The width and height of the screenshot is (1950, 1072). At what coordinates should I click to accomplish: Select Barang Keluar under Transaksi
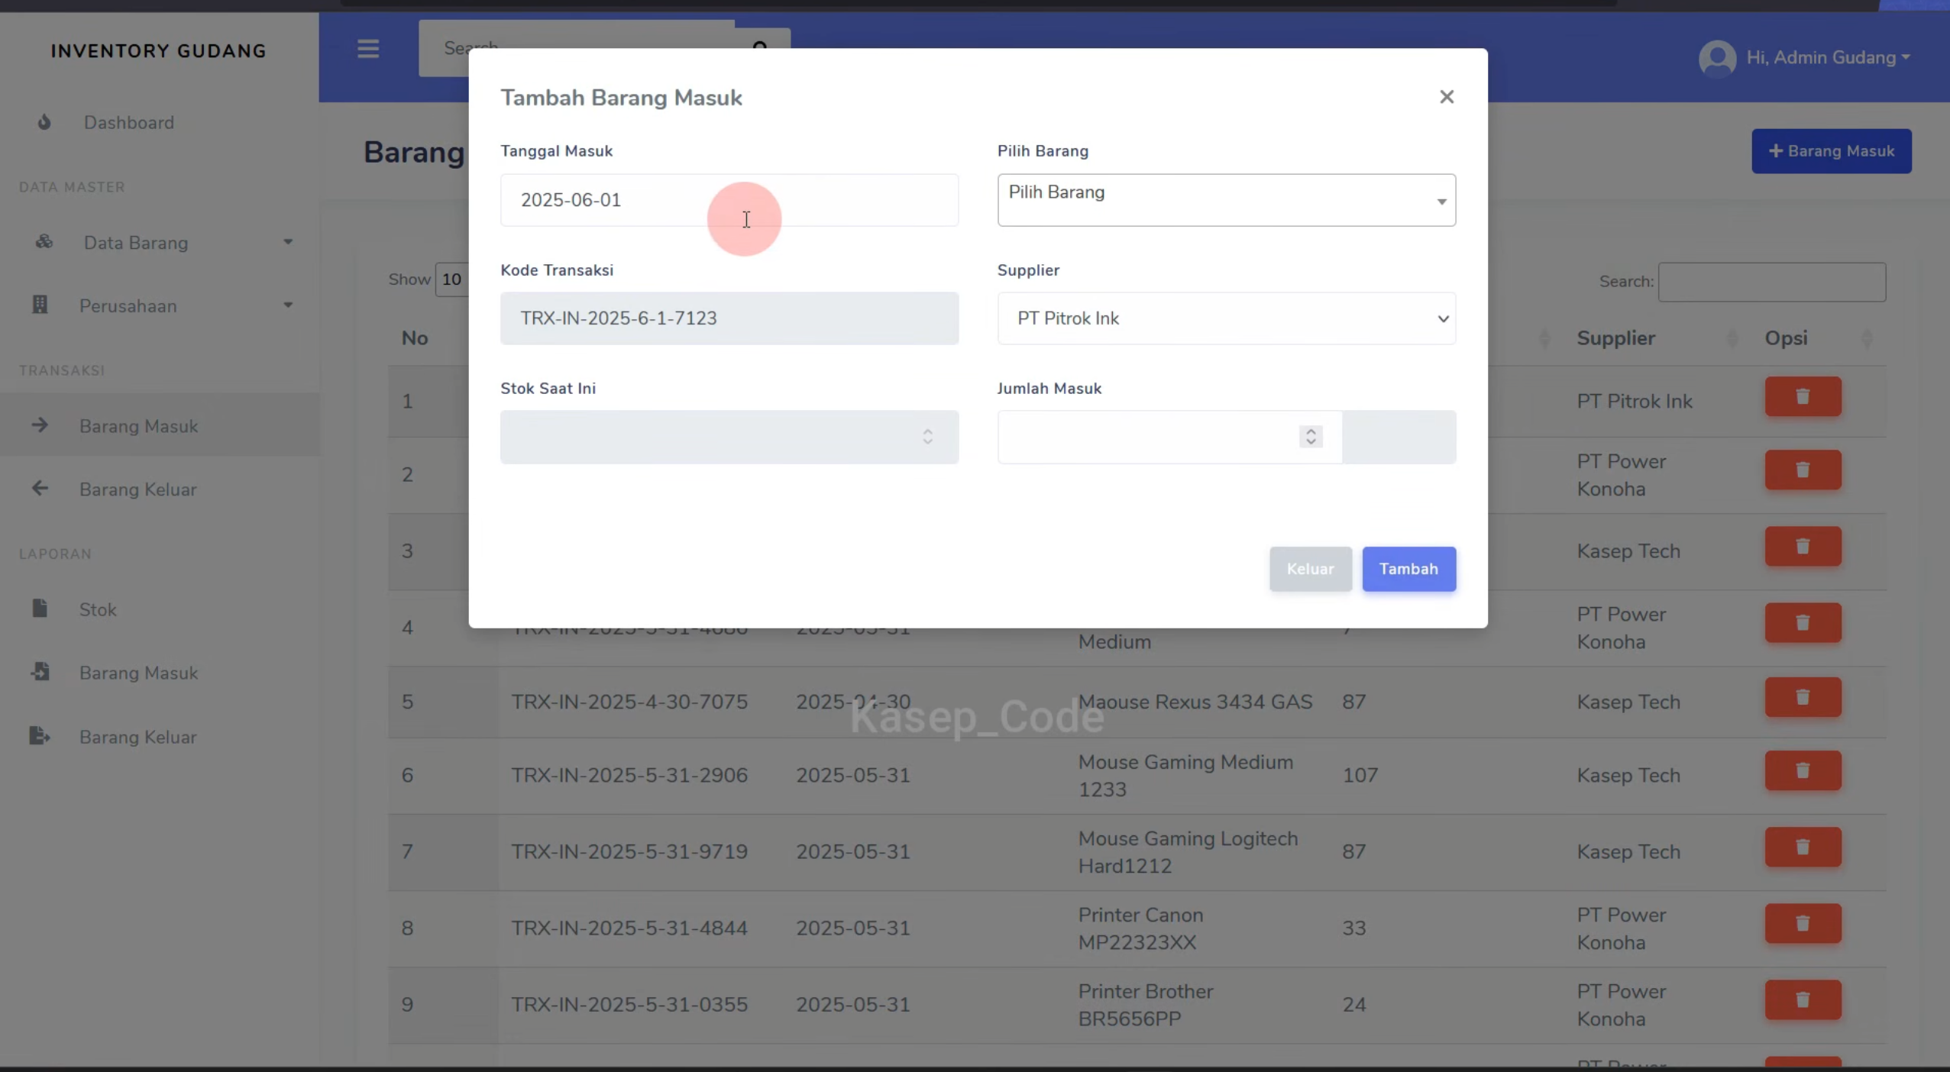click(160, 489)
